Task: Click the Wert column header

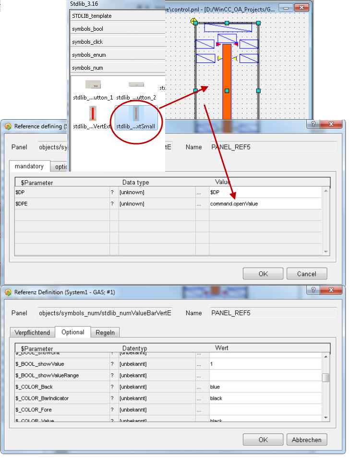Action: coord(222,348)
